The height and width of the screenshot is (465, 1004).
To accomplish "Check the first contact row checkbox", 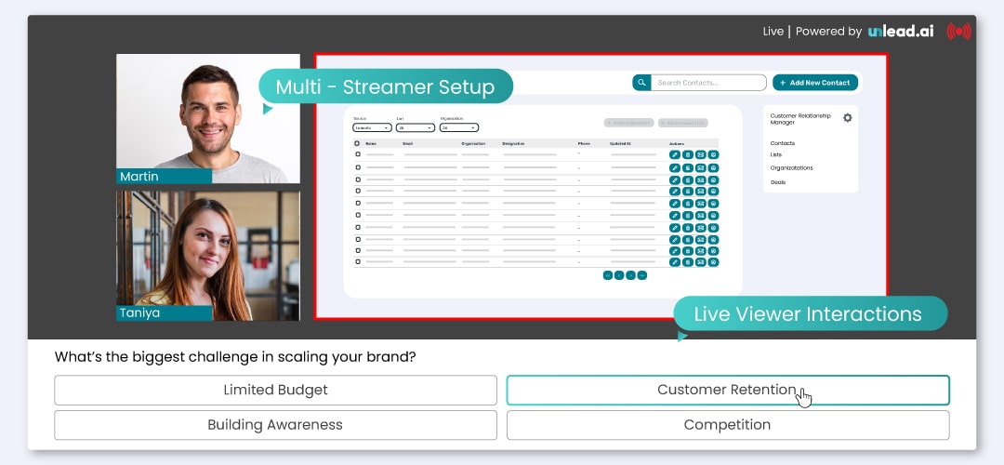I will click(357, 154).
